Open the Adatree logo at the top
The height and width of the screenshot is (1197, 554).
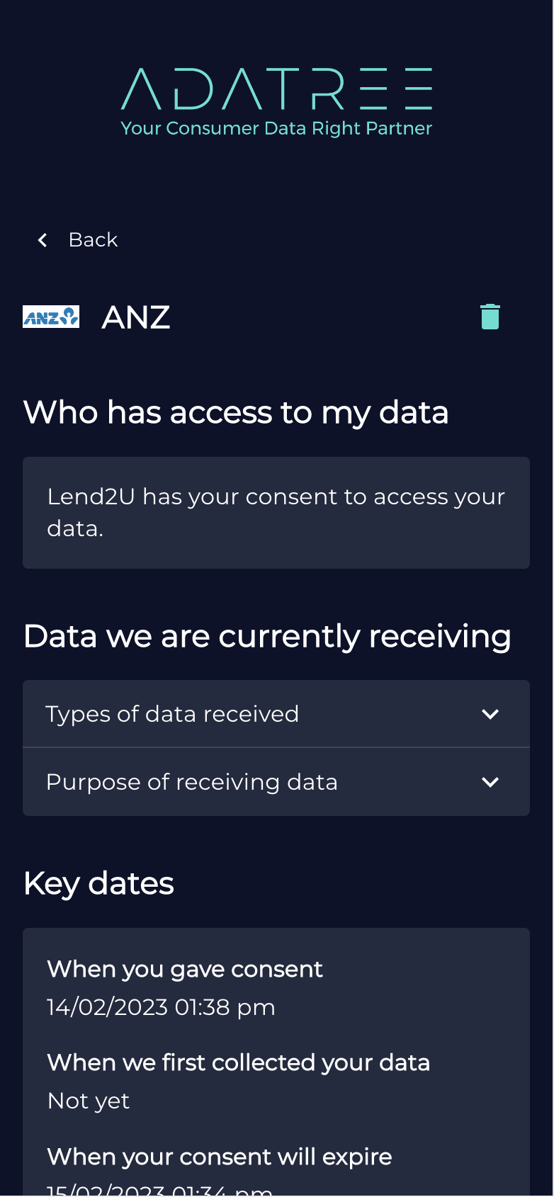pyautogui.click(x=277, y=89)
